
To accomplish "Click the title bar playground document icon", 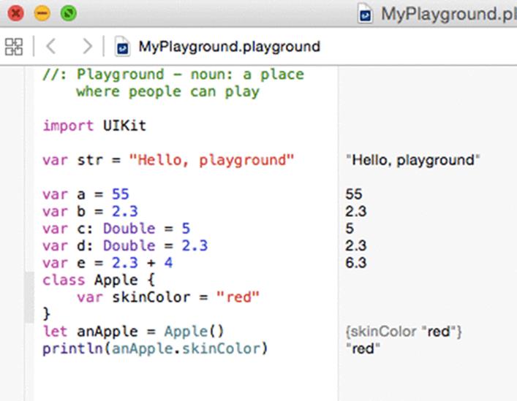I will pyautogui.click(x=365, y=13).
